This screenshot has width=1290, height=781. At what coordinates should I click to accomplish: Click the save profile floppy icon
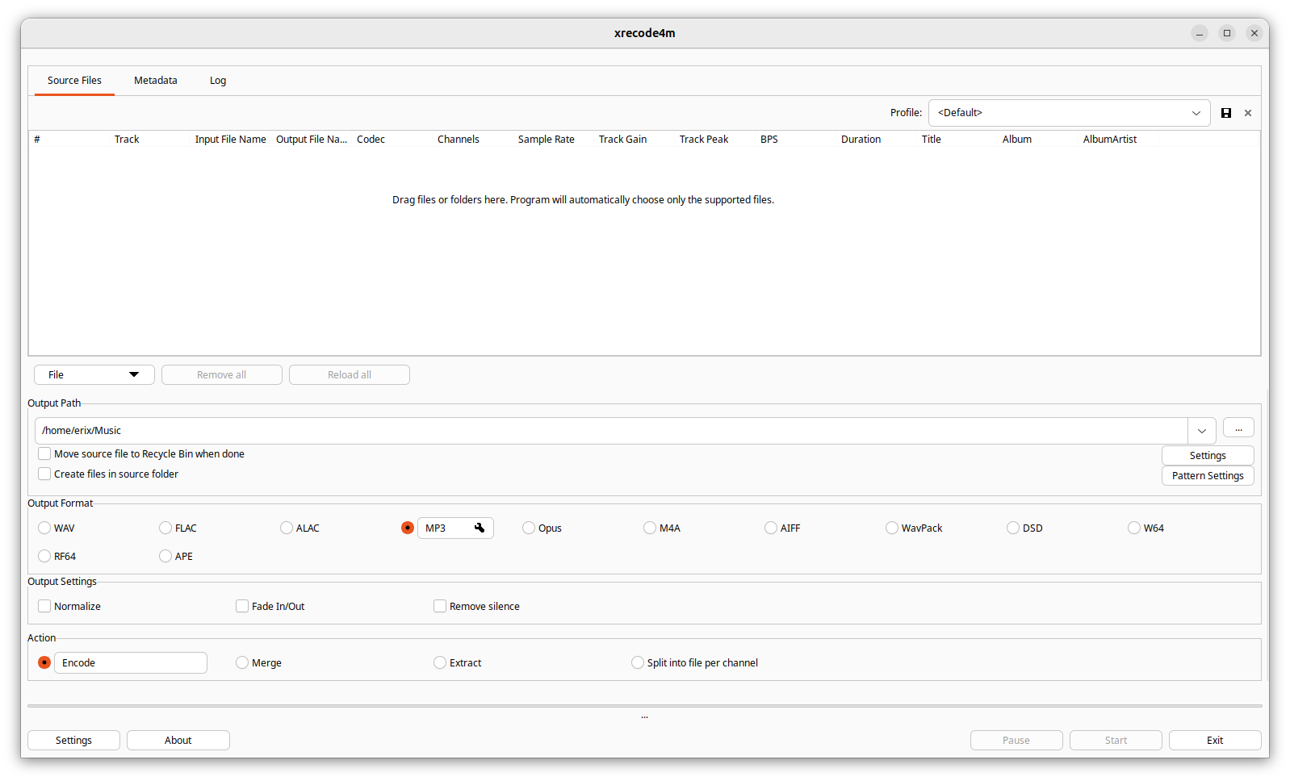[1225, 113]
